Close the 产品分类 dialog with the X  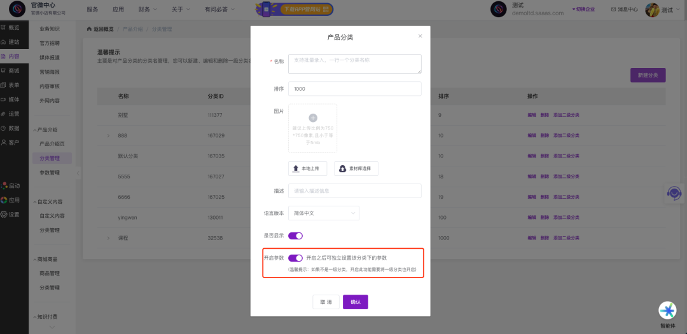420,36
